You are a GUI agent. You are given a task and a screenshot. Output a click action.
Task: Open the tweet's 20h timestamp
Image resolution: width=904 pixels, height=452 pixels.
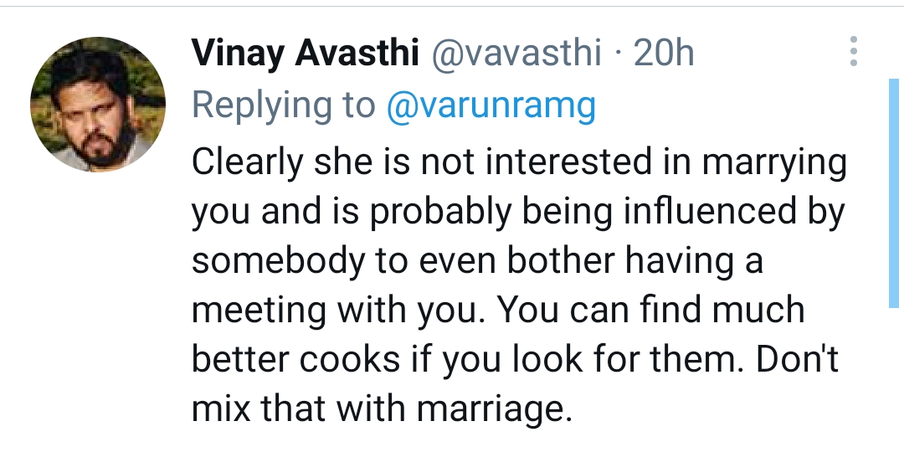coord(664,53)
